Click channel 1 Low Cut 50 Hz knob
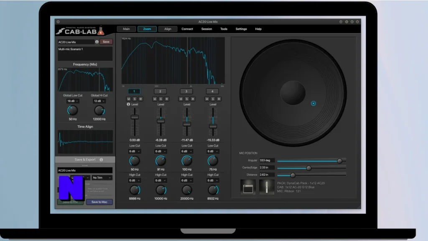Image resolution: width=428 pixels, height=241 pixels. tap(134, 161)
